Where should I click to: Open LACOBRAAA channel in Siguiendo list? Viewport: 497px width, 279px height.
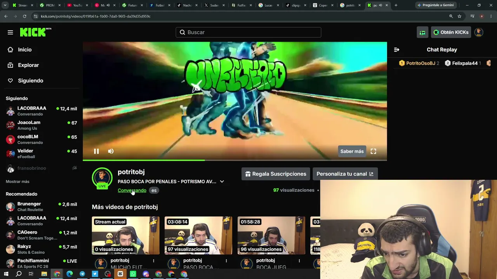coord(41,111)
